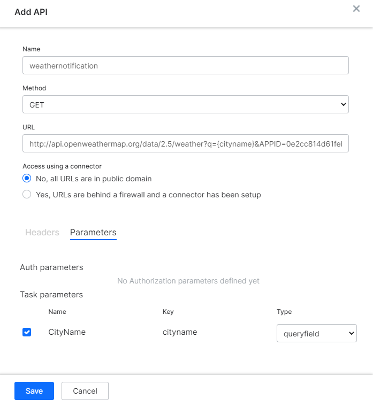Switch to the Headers tab
Screen dimensions: 373x407
[42, 233]
